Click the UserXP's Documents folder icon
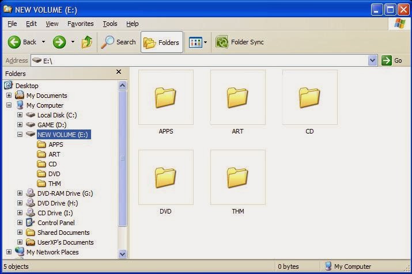The height and width of the screenshot is (274, 412). [x=31, y=242]
